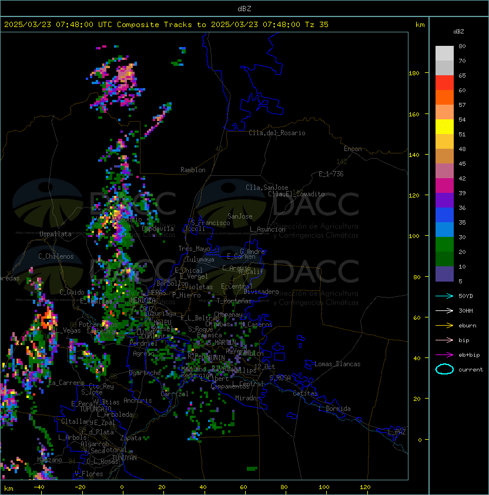Image resolution: width=489 pixels, height=495 pixels.
Task: Click the magenta eb+bip arrow in legend
Action: tap(444, 355)
